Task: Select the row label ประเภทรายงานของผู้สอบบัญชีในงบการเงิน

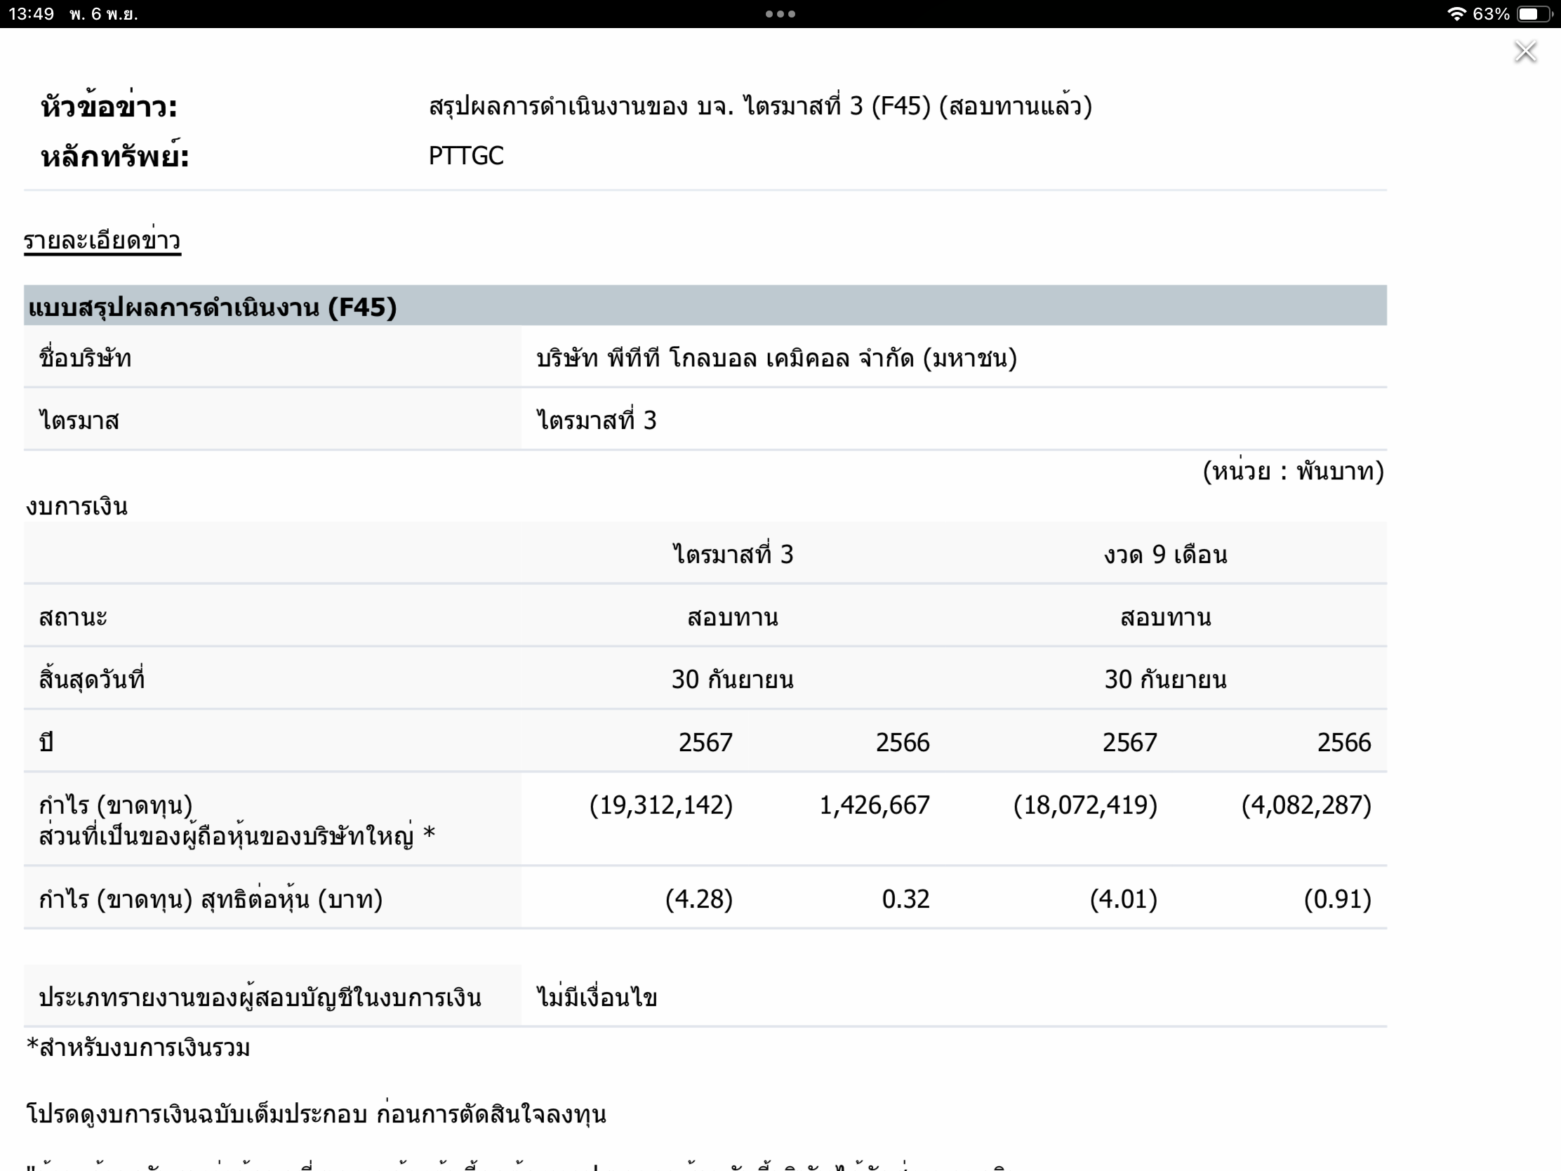Action: pyautogui.click(x=260, y=997)
